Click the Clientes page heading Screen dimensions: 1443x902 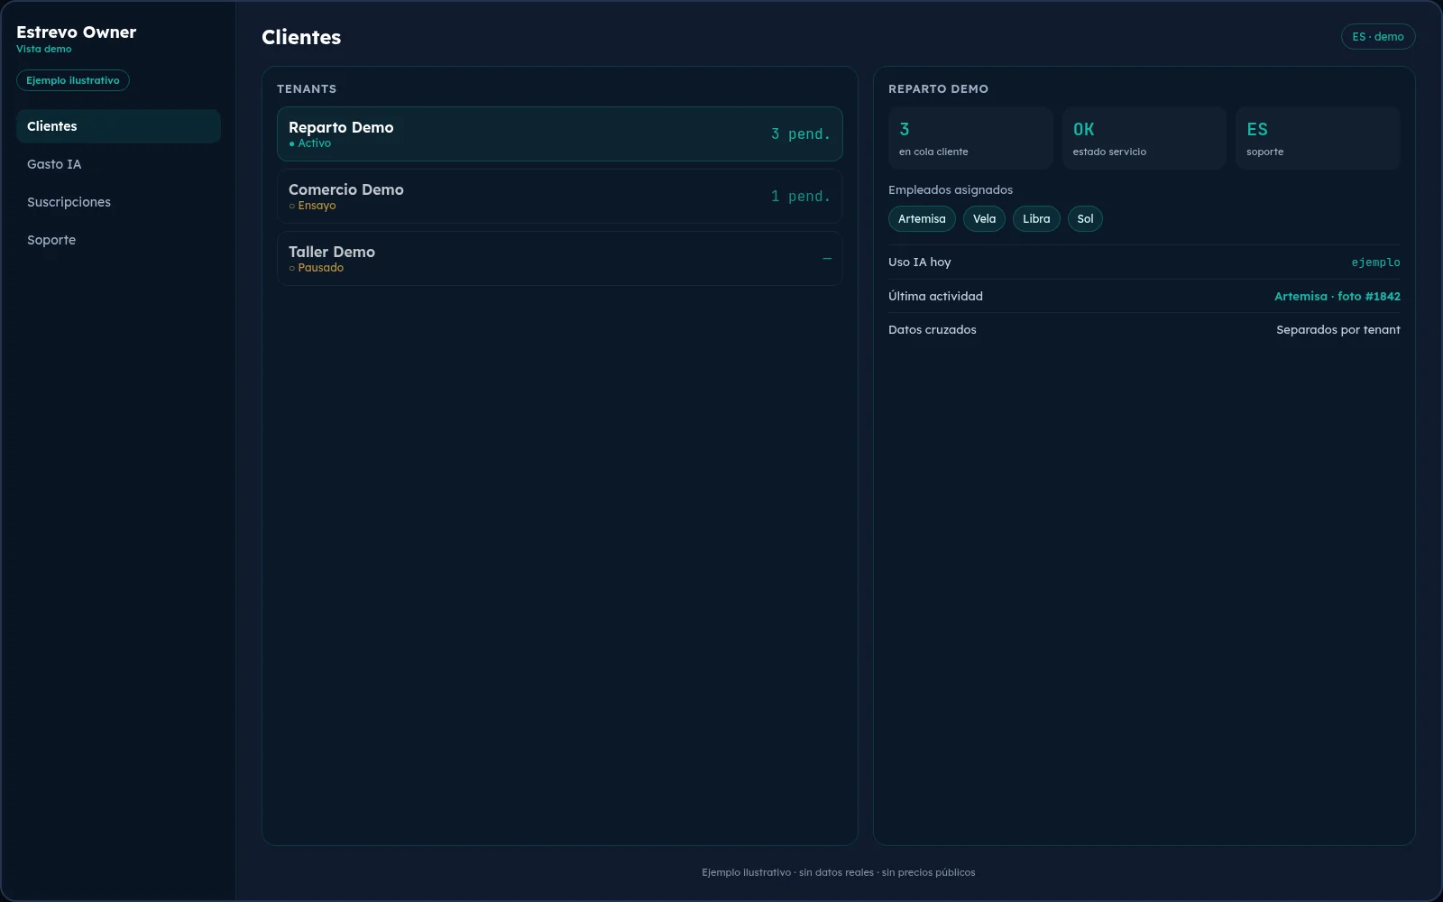[x=301, y=38]
